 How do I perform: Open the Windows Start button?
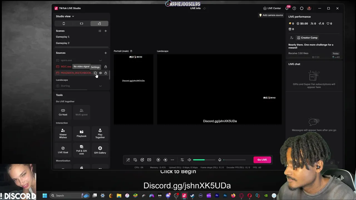(45, 196)
